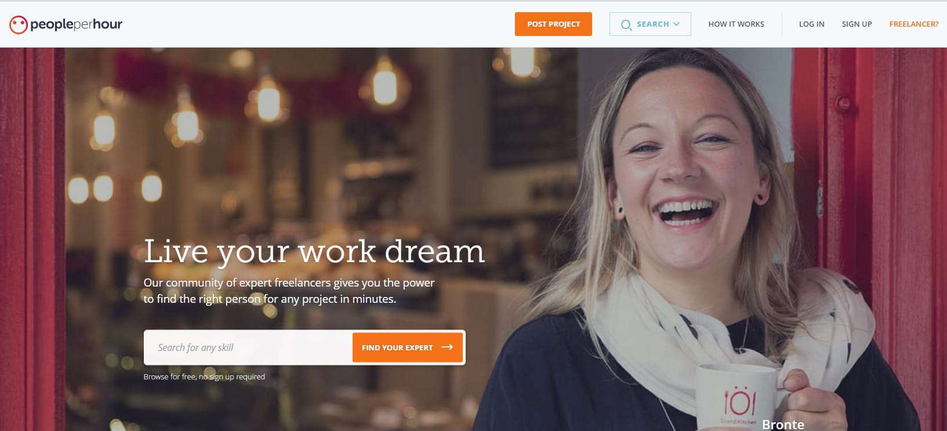Screen dimensions: 947x431
Task: Focus the "Search for any skill" field
Action: tap(248, 347)
